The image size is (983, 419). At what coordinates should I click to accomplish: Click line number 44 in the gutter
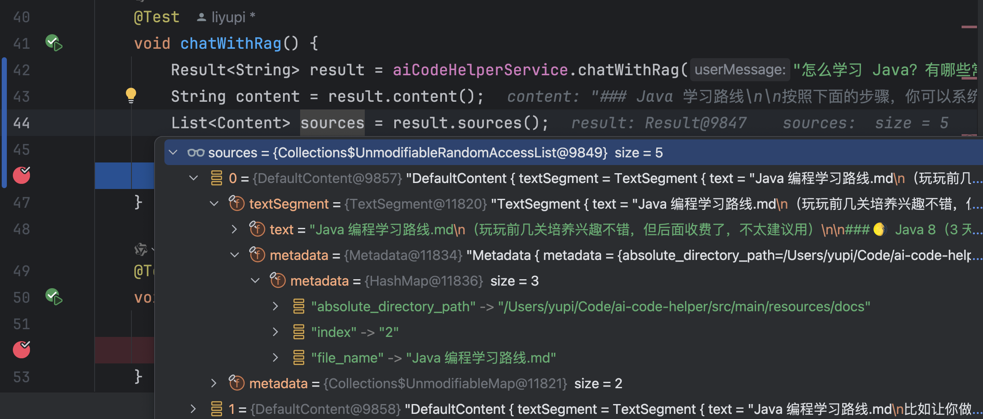(x=21, y=123)
